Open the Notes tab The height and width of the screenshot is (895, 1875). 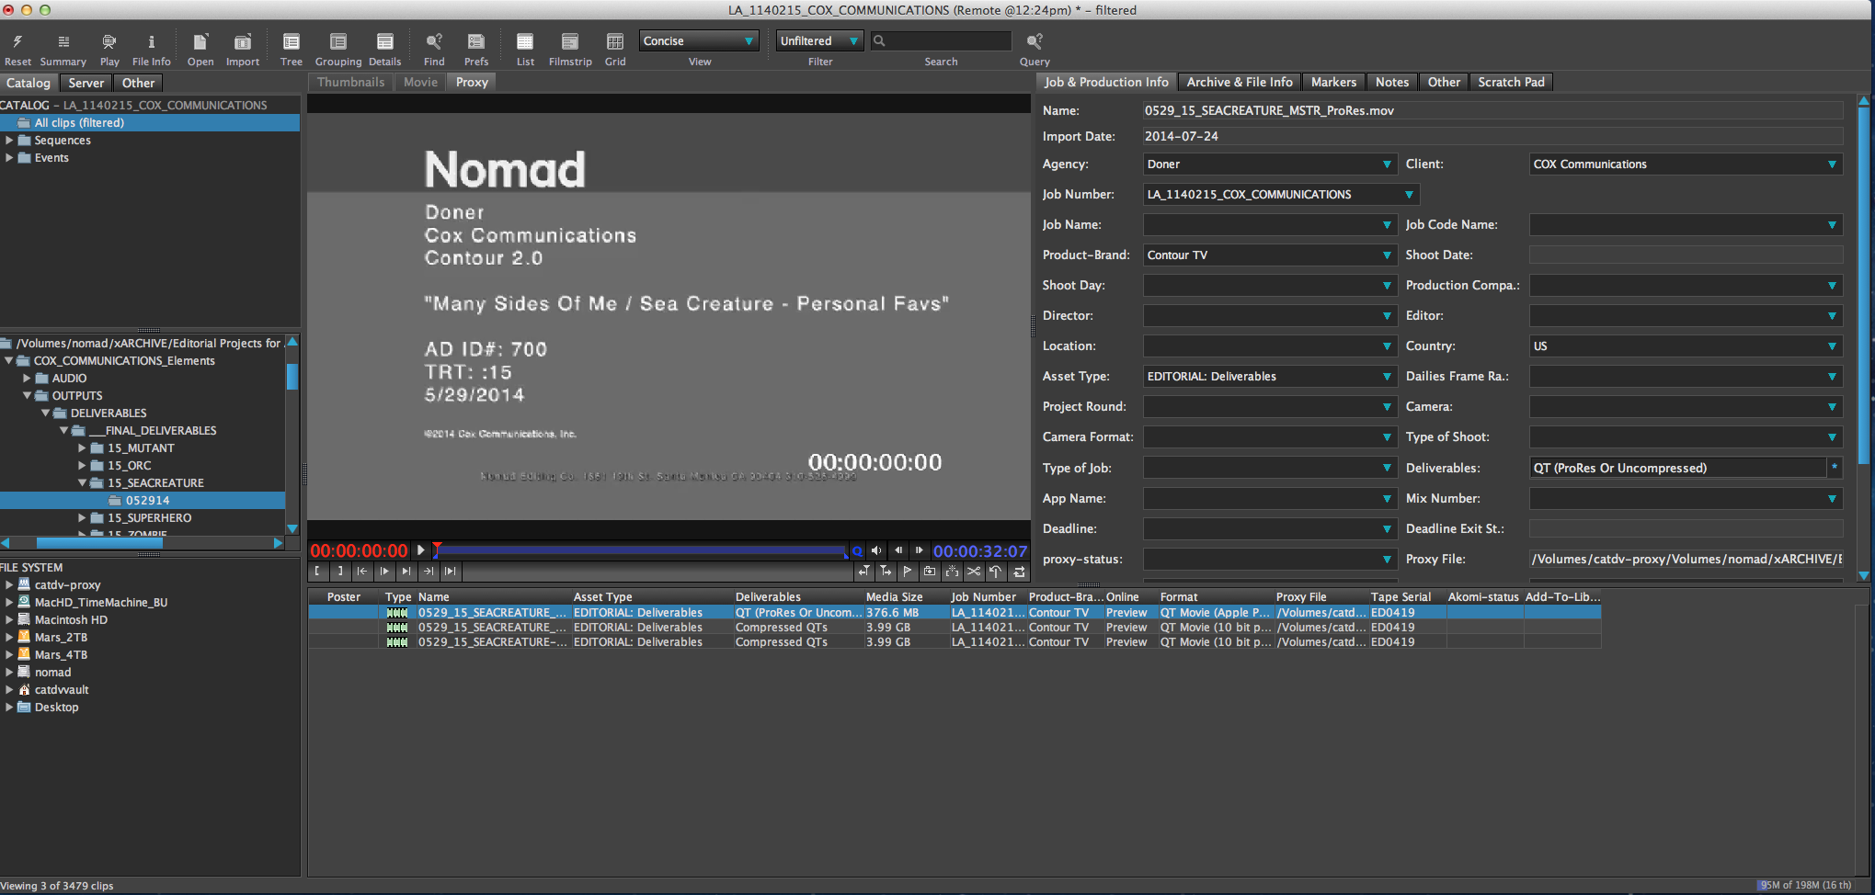(1391, 82)
